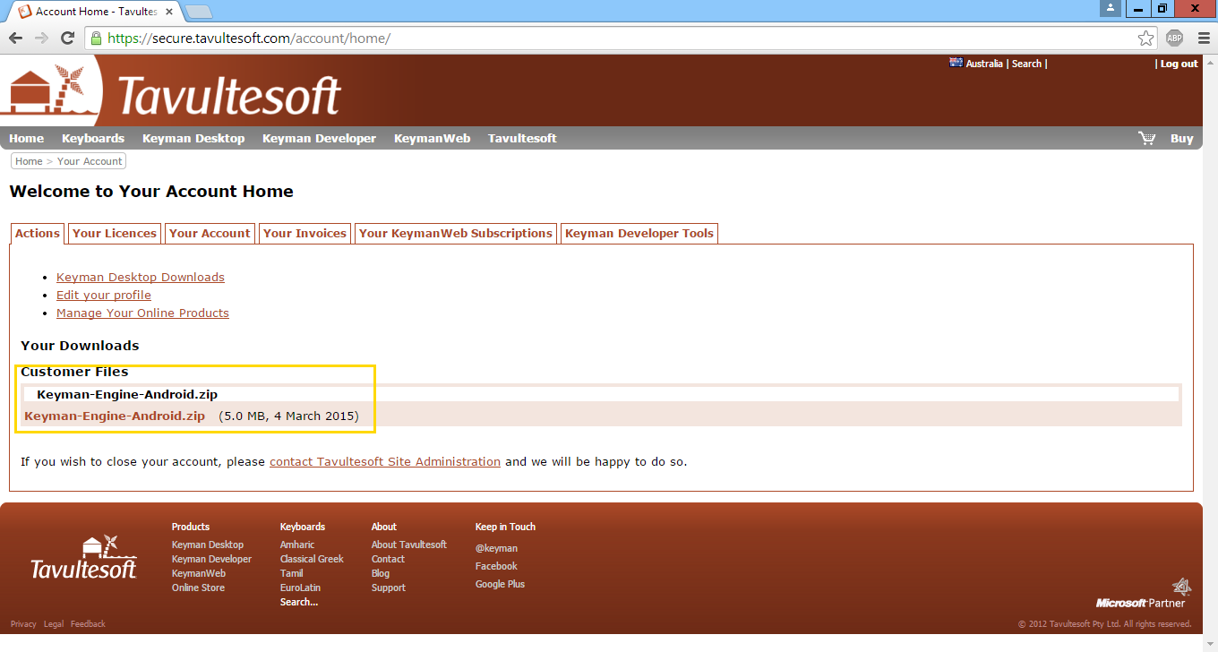Click the Australia region link

tap(984, 64)
